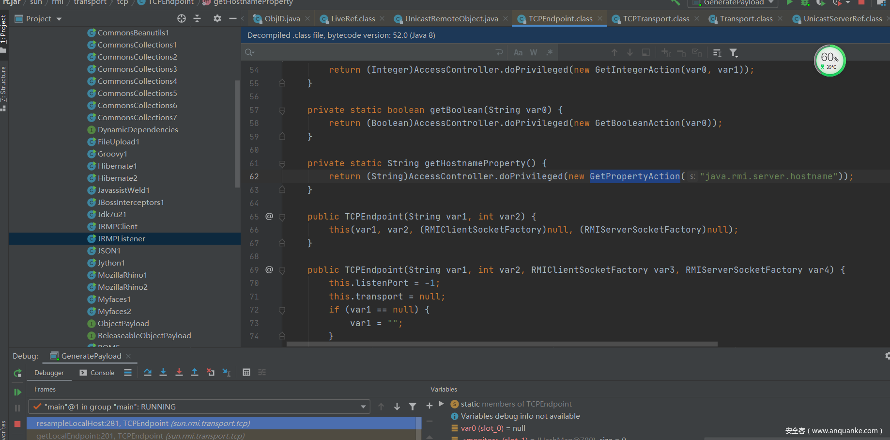Click the Step Over debugger icon

click(148, 372)
